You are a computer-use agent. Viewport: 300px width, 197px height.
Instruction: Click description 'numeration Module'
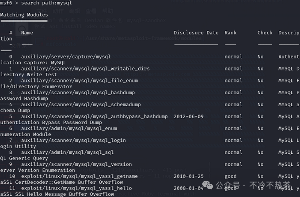[26, 134]
